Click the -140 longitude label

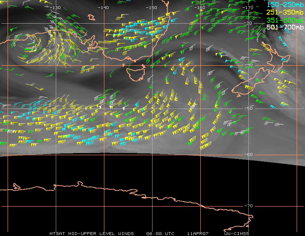point(103,8)
